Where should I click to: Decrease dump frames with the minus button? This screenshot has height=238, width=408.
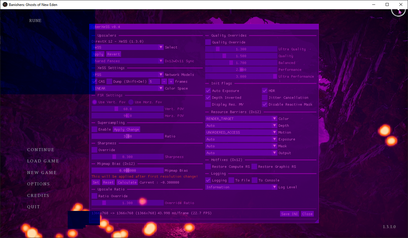tap(164, 82)
